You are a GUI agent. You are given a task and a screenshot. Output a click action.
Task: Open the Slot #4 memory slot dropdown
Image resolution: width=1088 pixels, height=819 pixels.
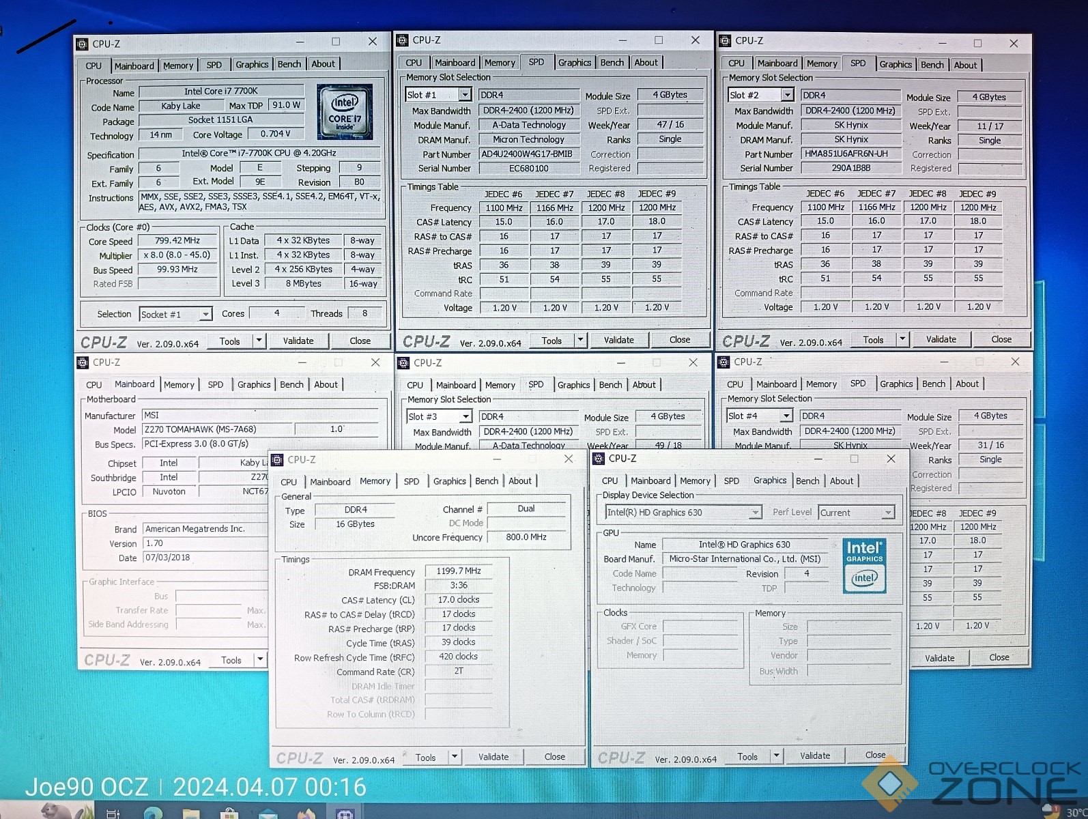[786, 416]
